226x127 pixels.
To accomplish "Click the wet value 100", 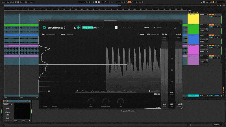I will click(x=171, y=104).
